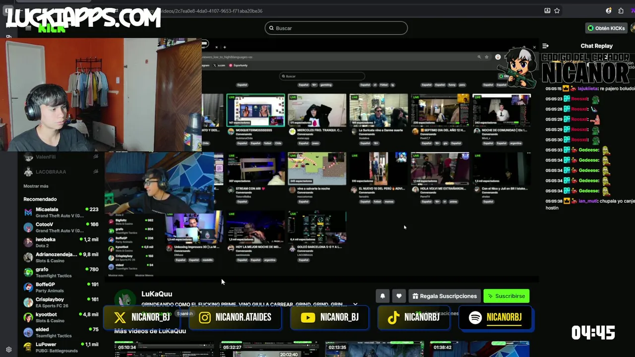
Task: Click the Google account icon in browser toolbar
Action: coord(609,10)
